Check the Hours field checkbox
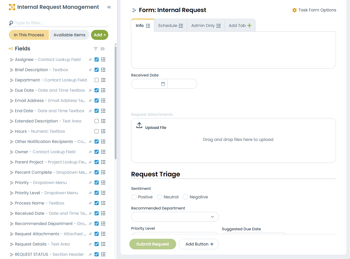This screenshot has height=259, width=350. tap(97, 131)
